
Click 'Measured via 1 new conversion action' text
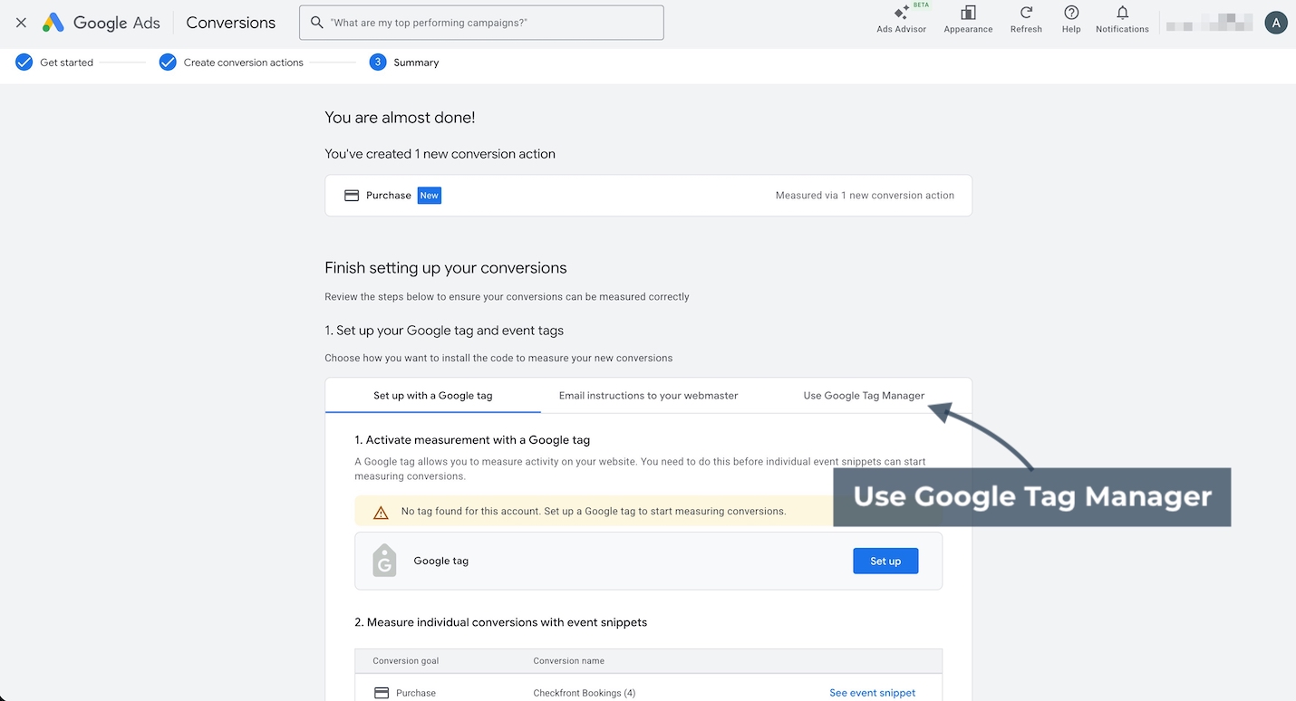tap(865, 196)
